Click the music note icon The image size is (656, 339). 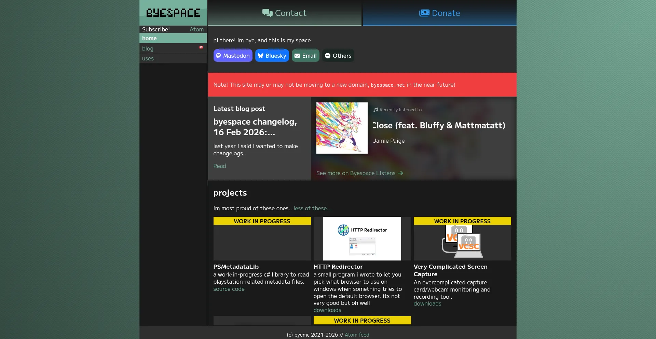[375, 110]
